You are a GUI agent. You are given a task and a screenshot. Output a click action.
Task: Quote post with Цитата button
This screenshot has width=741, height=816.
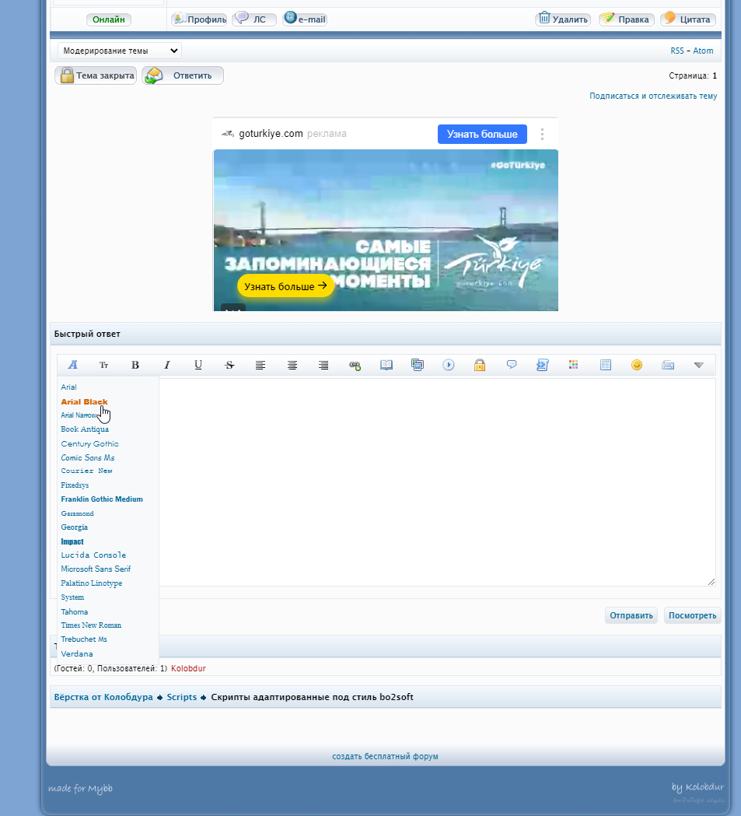(x=688, y=19)
